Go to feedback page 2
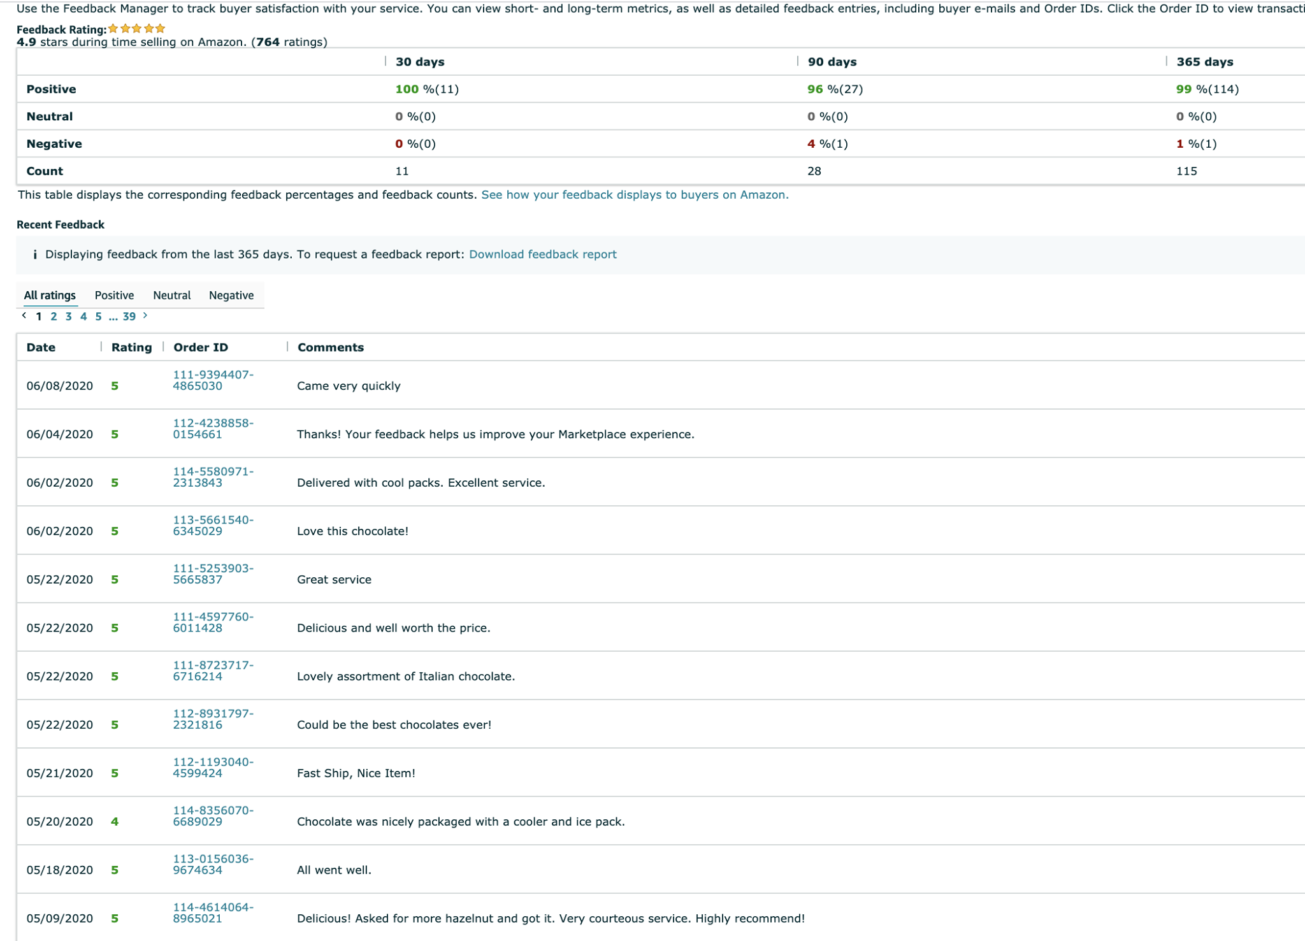The width and height of the screenshot is (1305, 941). (x=54, y=317)
